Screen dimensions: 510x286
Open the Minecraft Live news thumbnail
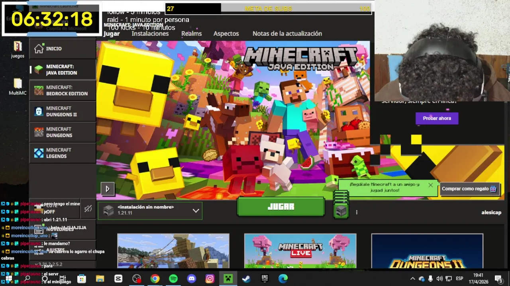(300, 251)
